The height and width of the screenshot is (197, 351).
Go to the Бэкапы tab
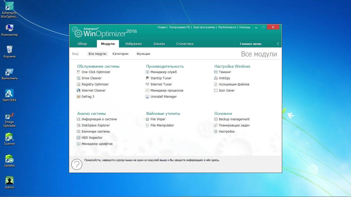159,44
